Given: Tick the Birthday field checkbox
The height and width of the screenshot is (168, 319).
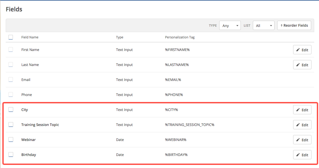Looking at the screenshot, I should point(11,155).
